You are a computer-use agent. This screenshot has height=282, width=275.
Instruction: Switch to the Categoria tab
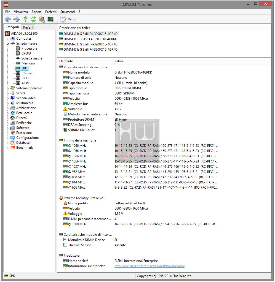point(12,27)
